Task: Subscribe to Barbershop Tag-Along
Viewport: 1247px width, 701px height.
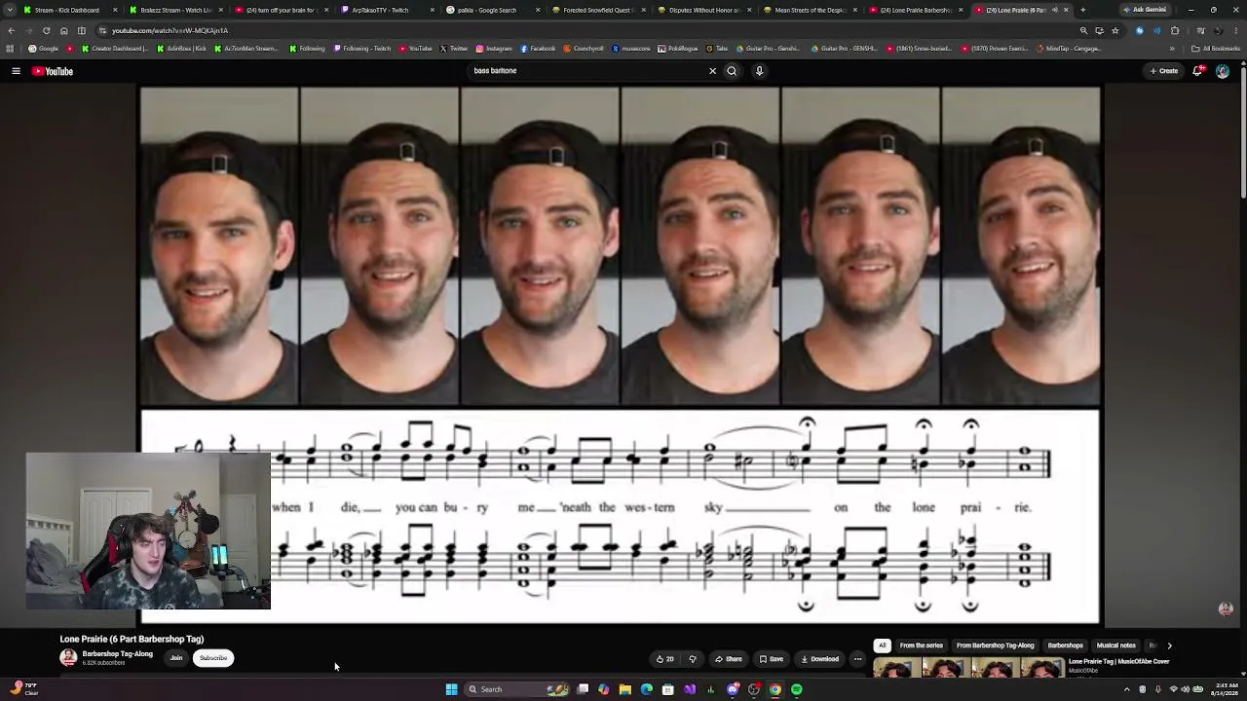Action: click(x=213, y=658)
